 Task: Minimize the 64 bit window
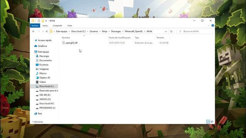point(194,21)
